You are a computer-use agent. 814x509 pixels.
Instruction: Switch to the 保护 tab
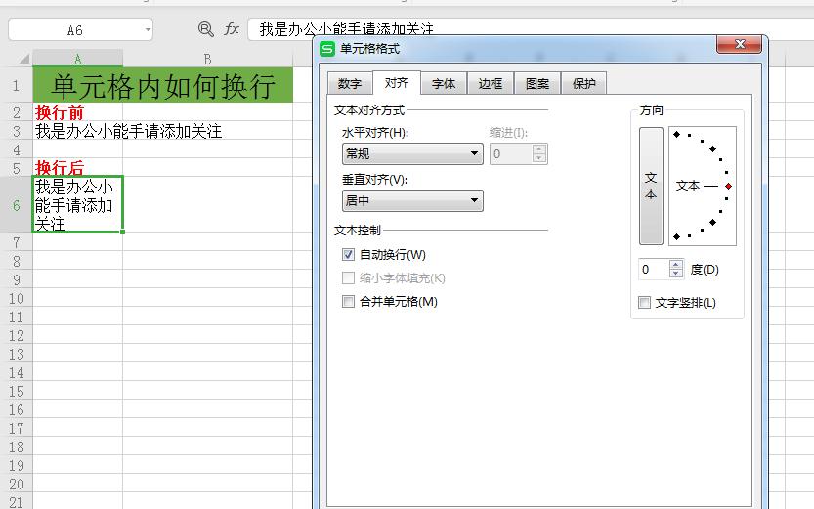[583, 84]
